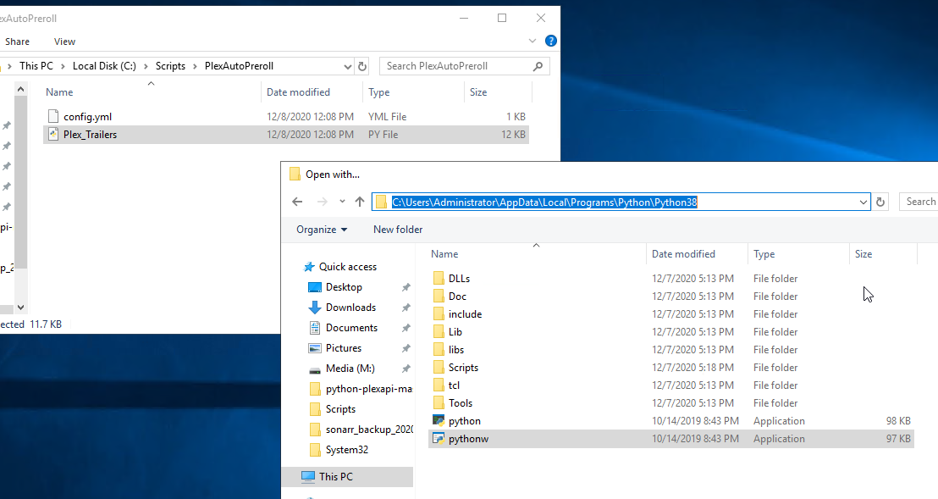Open the address bar history dropdown in PlexAutoPreroll
Image resolution: width=938 pixels, height=499 pixels.
348,66
